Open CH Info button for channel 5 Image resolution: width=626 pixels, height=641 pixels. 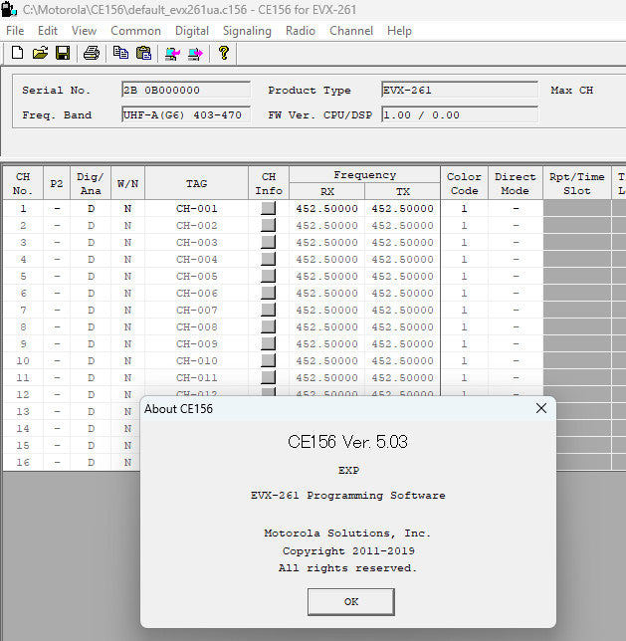click(269, 277)
